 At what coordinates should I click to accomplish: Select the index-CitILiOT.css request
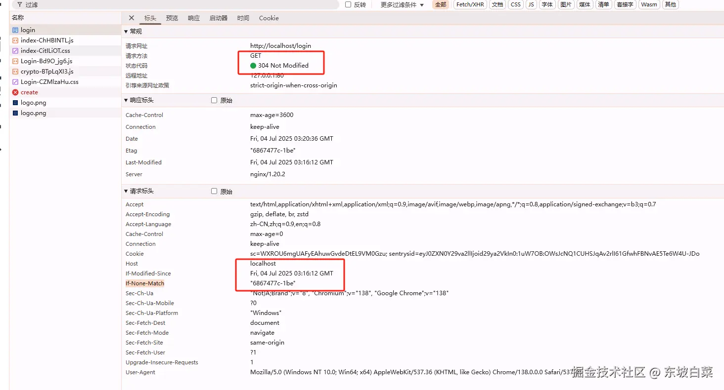pos(66,51)
